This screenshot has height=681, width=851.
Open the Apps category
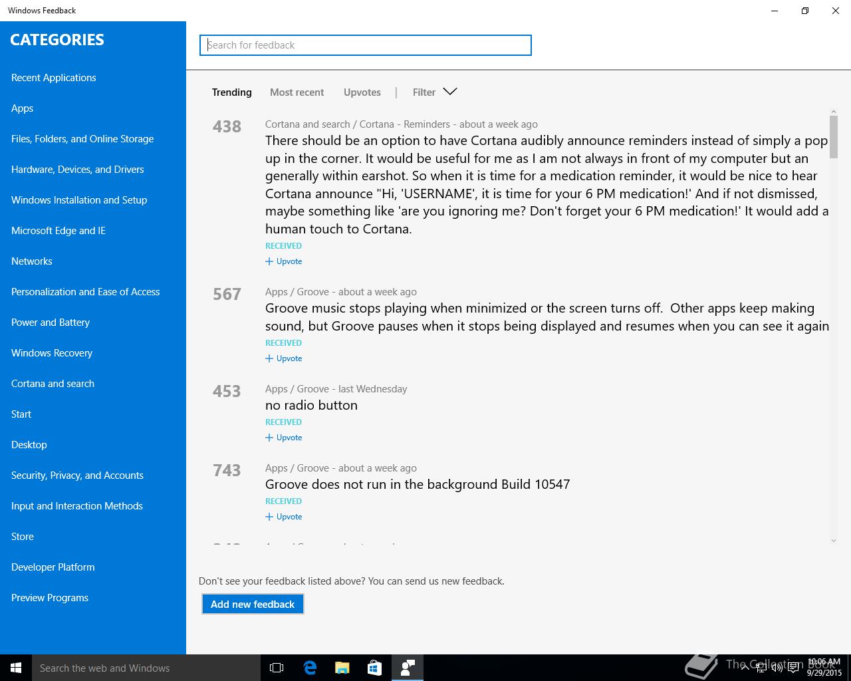23,108
